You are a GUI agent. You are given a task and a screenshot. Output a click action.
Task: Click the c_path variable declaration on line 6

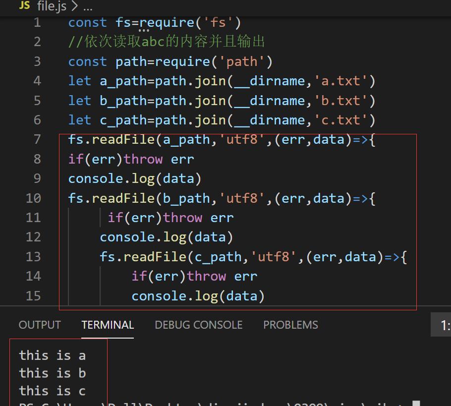coord(123,120)
